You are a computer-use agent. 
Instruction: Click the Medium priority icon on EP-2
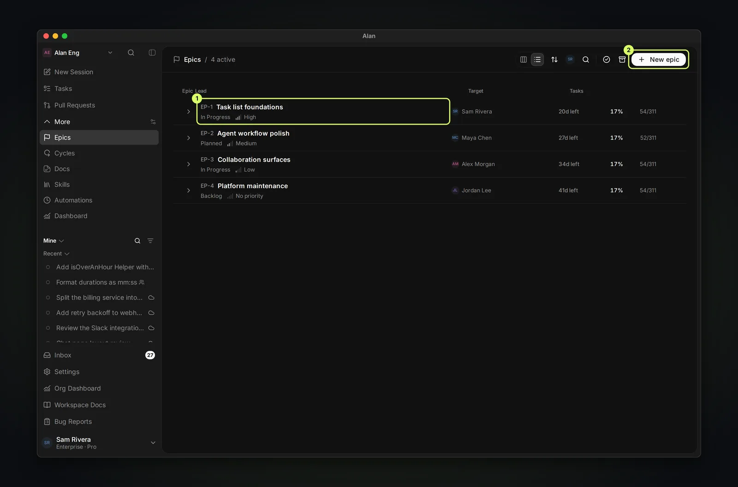click(230, 143)
